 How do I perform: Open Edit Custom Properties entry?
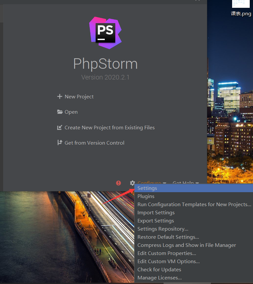(x=194, y=253)
